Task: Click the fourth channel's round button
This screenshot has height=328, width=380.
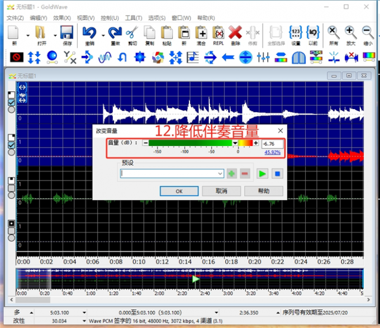Action: tap(11, 237)
